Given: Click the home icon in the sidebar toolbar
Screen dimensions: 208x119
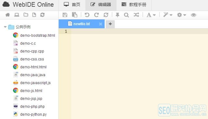Looking at the screenshot, I should point(7,15).
